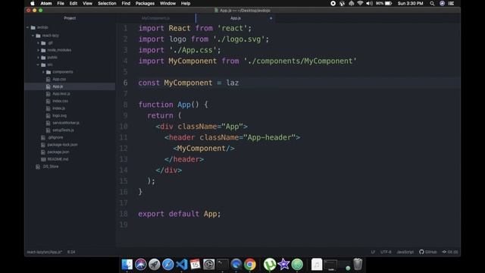The width and height of the screenshot is (485, 273).
Task: Open the Find menu
Action: click(126, 3)
